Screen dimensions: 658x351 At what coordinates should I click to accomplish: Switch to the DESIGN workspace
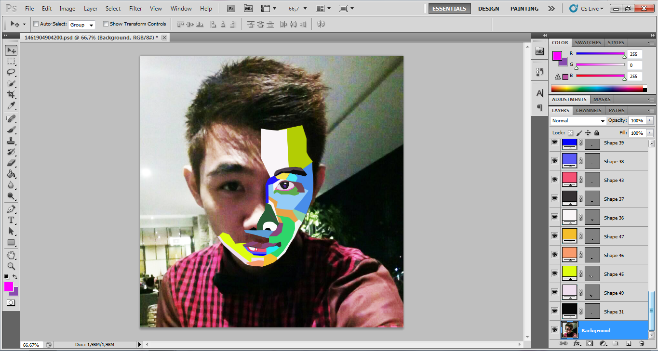pos(488,8)
